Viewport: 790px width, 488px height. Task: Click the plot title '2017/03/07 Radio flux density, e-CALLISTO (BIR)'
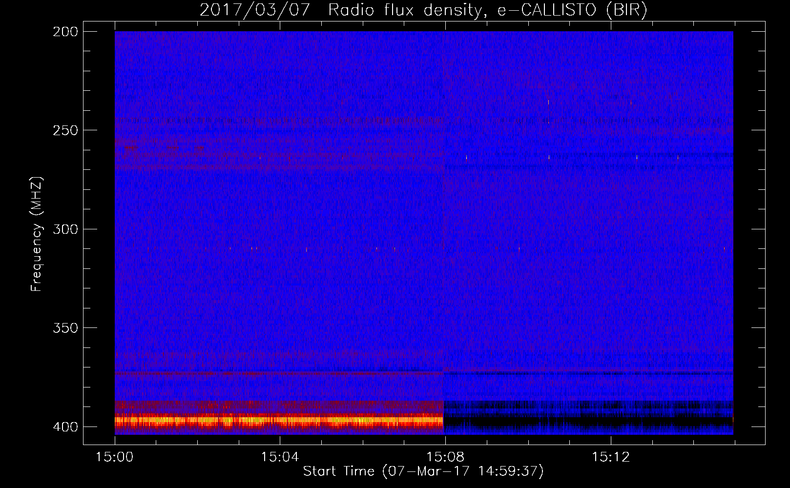[423, 10]
